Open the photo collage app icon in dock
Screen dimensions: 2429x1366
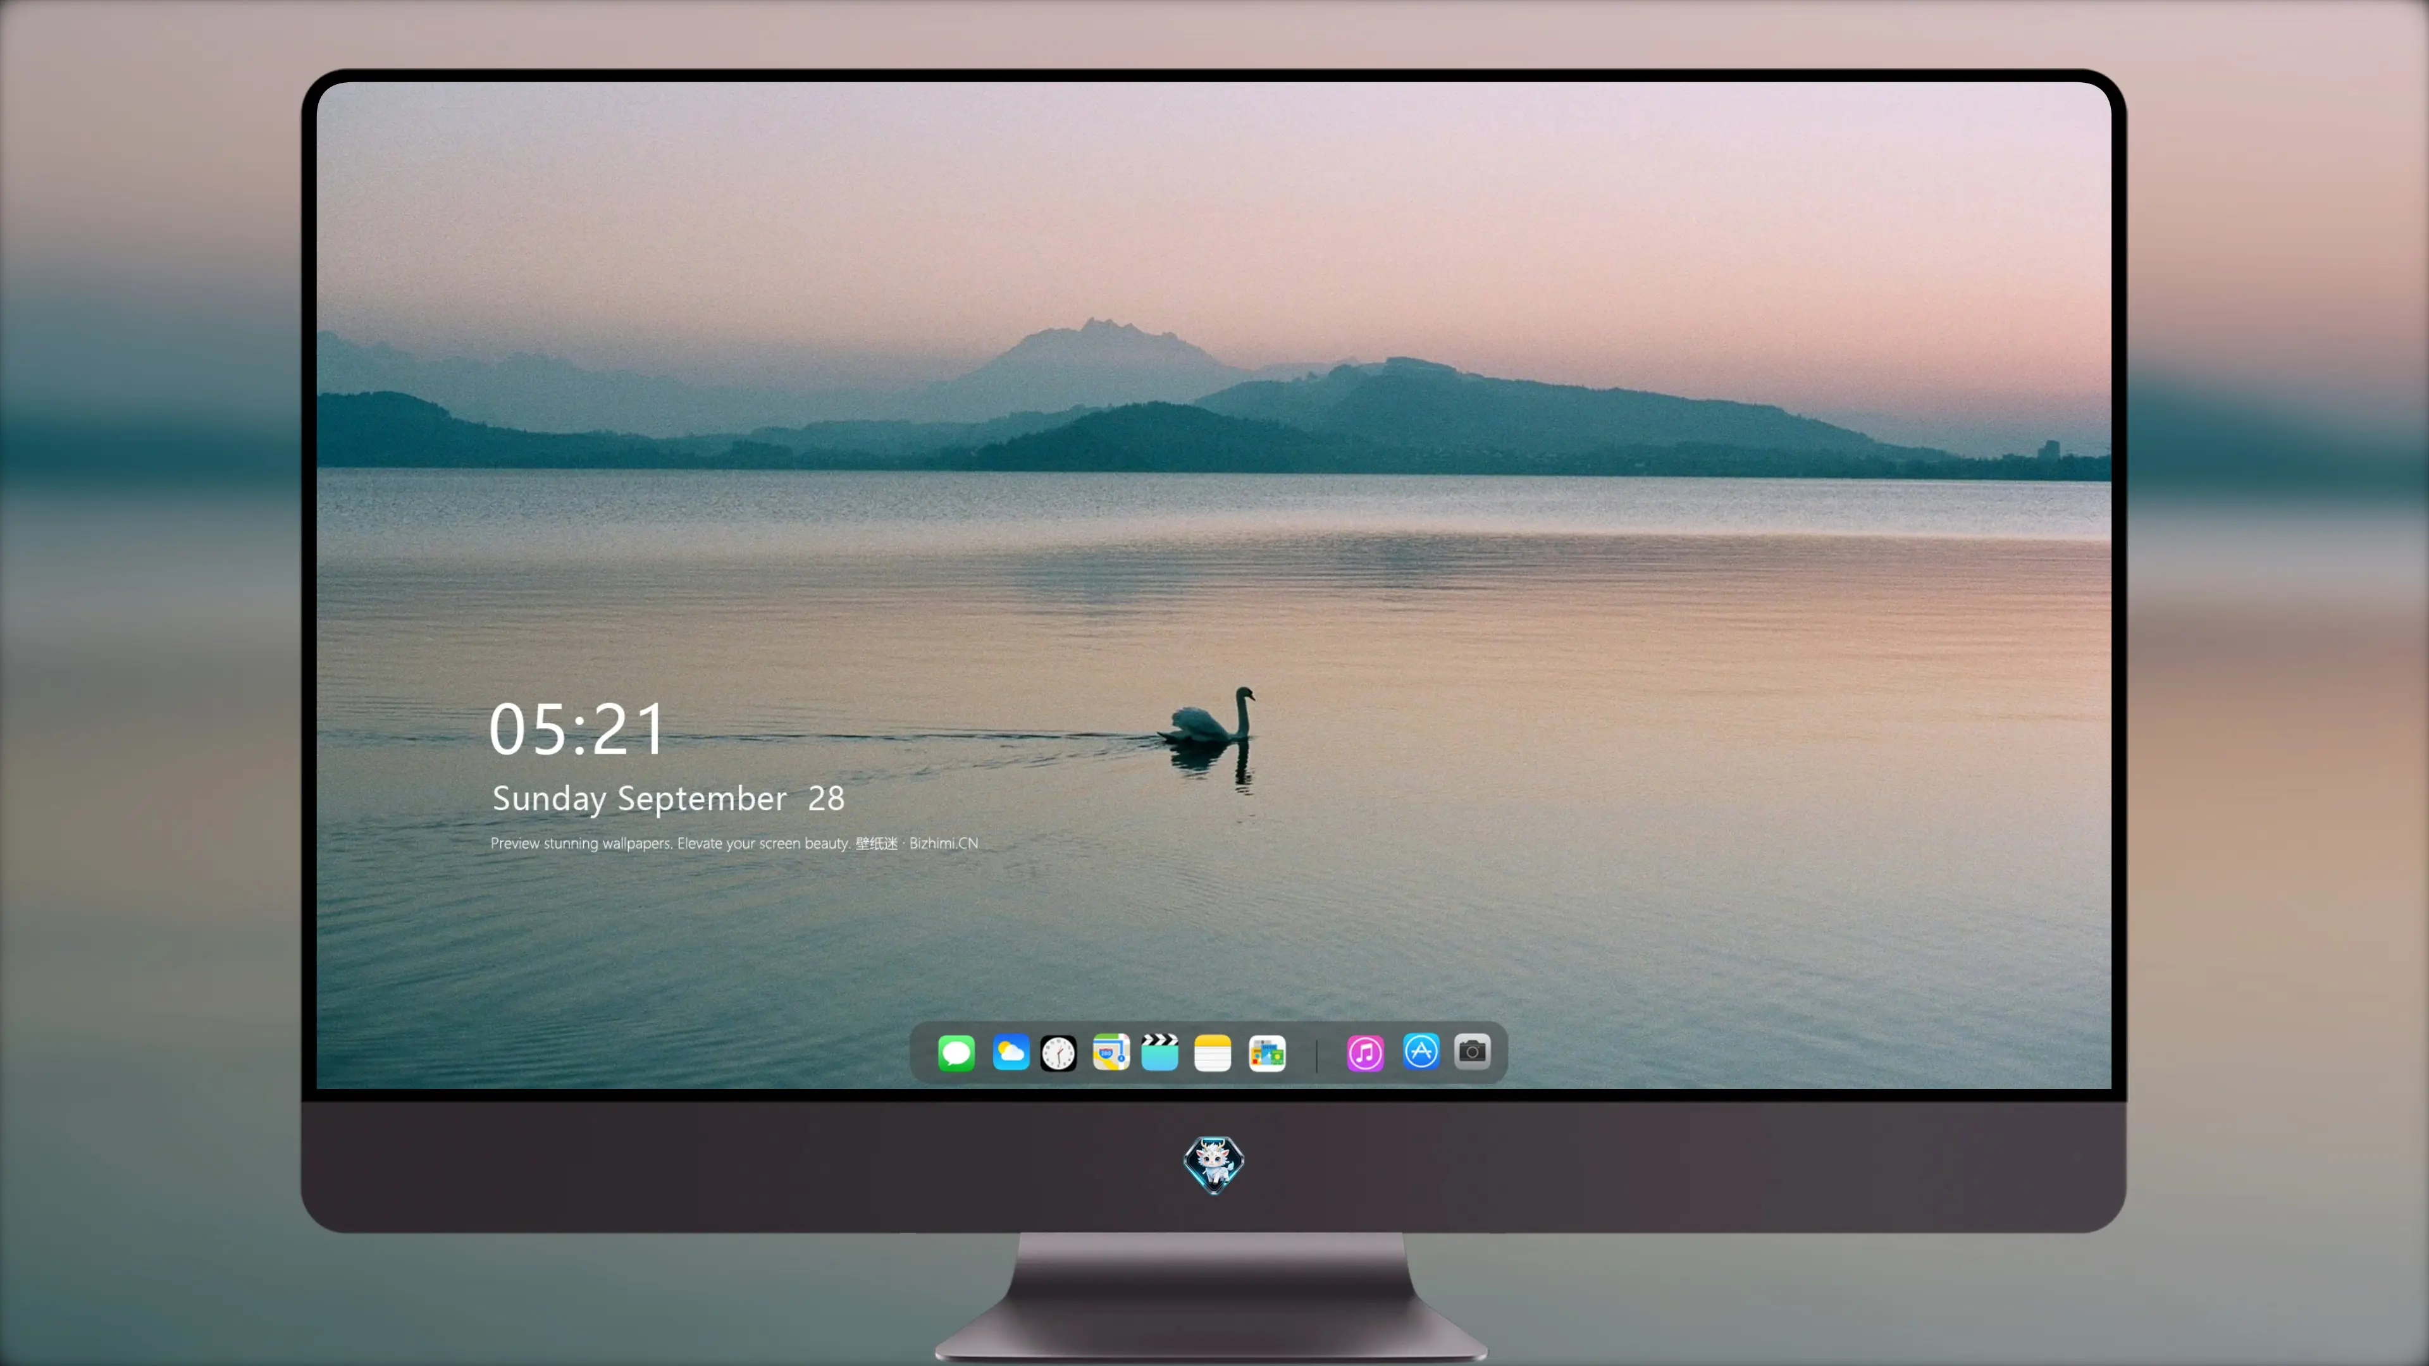click(x=1266, y=1053)
